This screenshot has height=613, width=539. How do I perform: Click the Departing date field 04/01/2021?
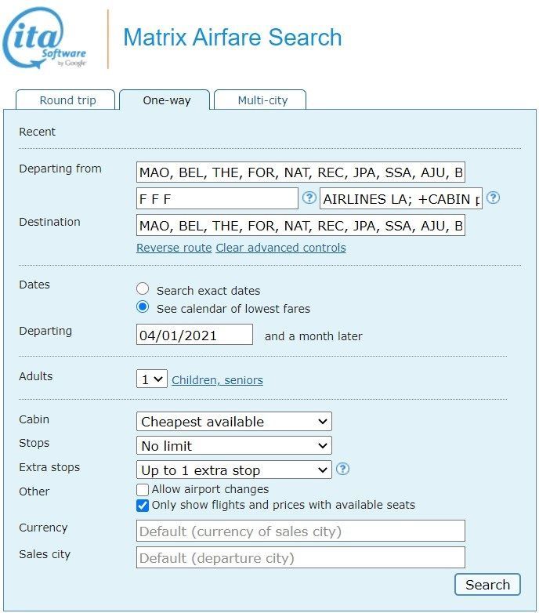pyautogui.click(x=194, y=335)
